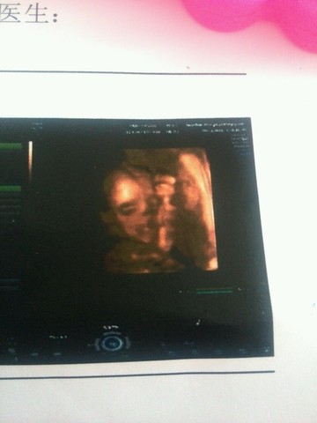Click the header text above the ultrasound image
Image resolution: width=317 pixels, height=423 pixels.
[x=152, y=129]
